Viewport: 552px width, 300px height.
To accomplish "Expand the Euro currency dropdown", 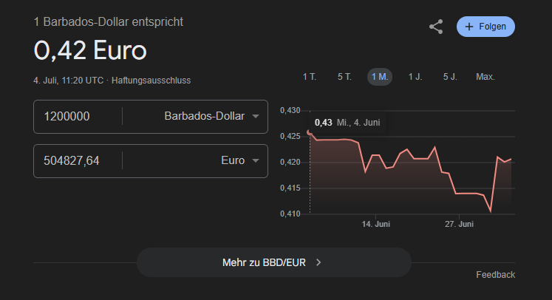I will coord(255,160).
